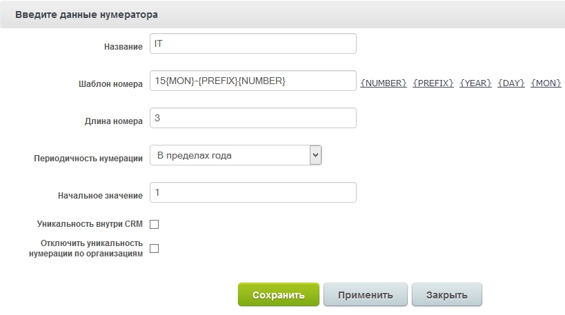Click the Название field label
Screen dimensions: 565x315
pyautogui.click(x=122, y=46)
